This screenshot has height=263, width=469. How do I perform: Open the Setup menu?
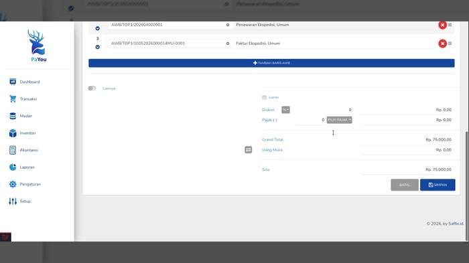pos(25,201)
